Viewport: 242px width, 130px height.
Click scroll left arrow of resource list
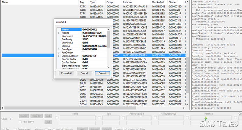click(x=2, y=108)
